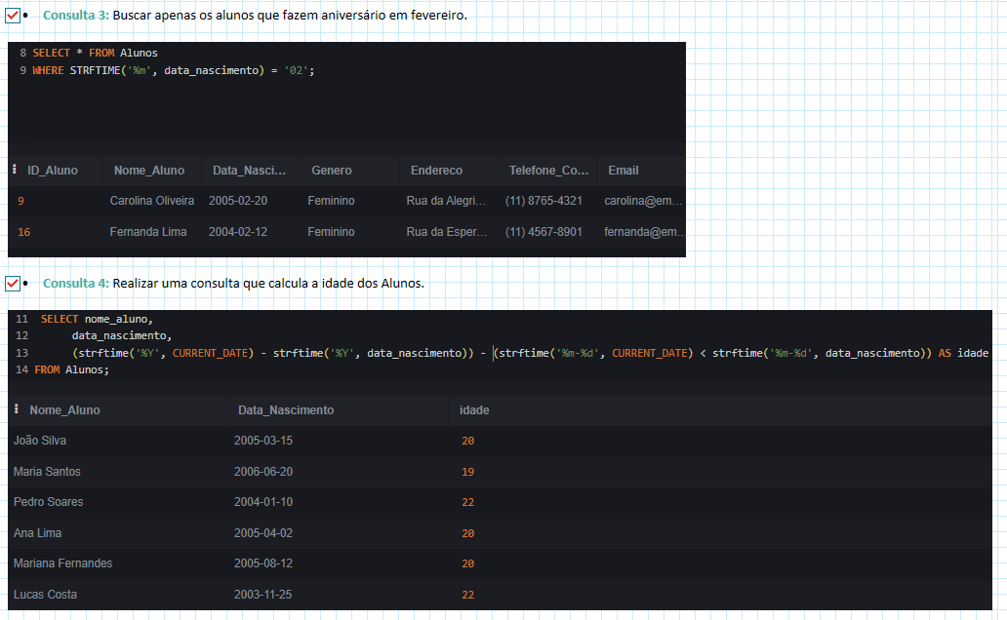Select birth date cell 2005-08-12
The height and width of the screenshot is (620, 1007).
(x=263, y=562)
